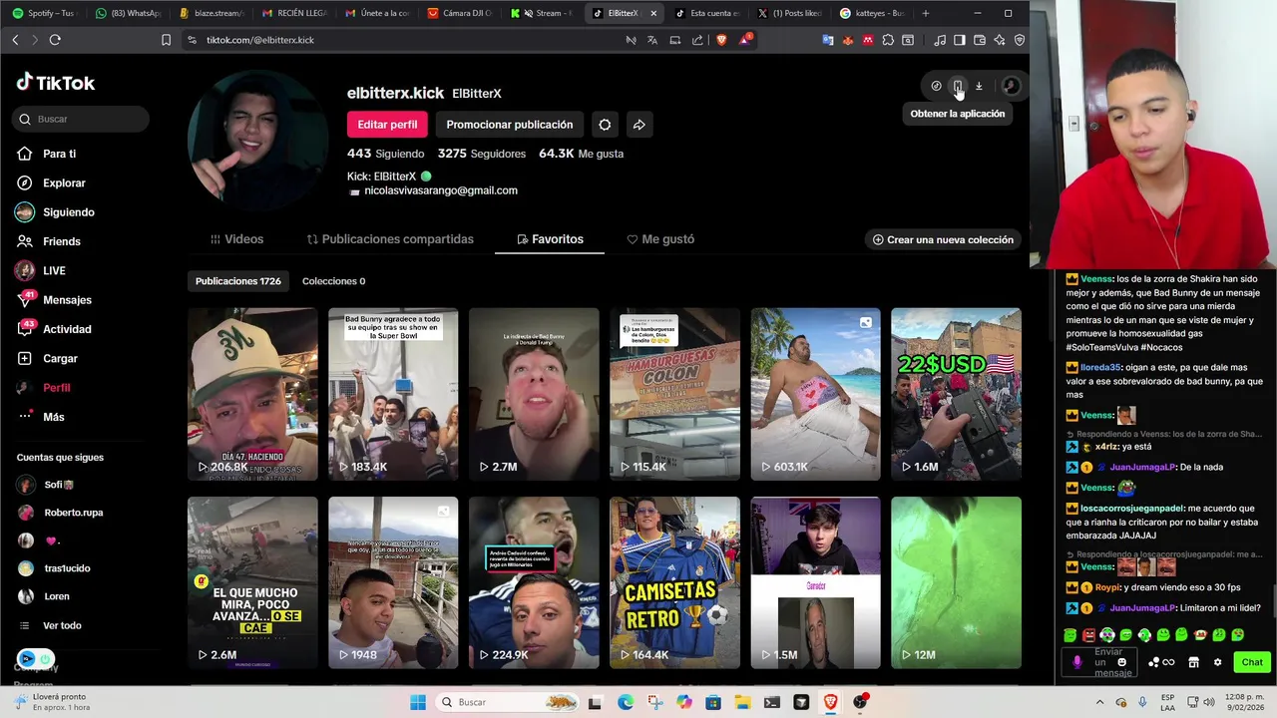Click Brave Shields lion icon

pyautogui.click(x=719, y=40)
